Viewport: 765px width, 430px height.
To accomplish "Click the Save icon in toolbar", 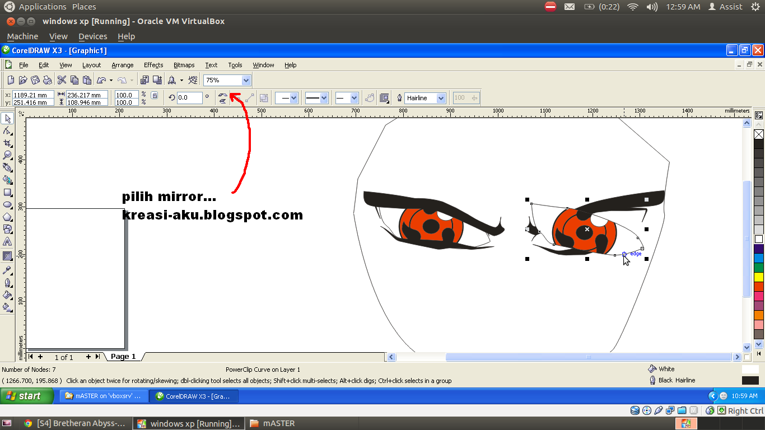I will pos(35,80).
